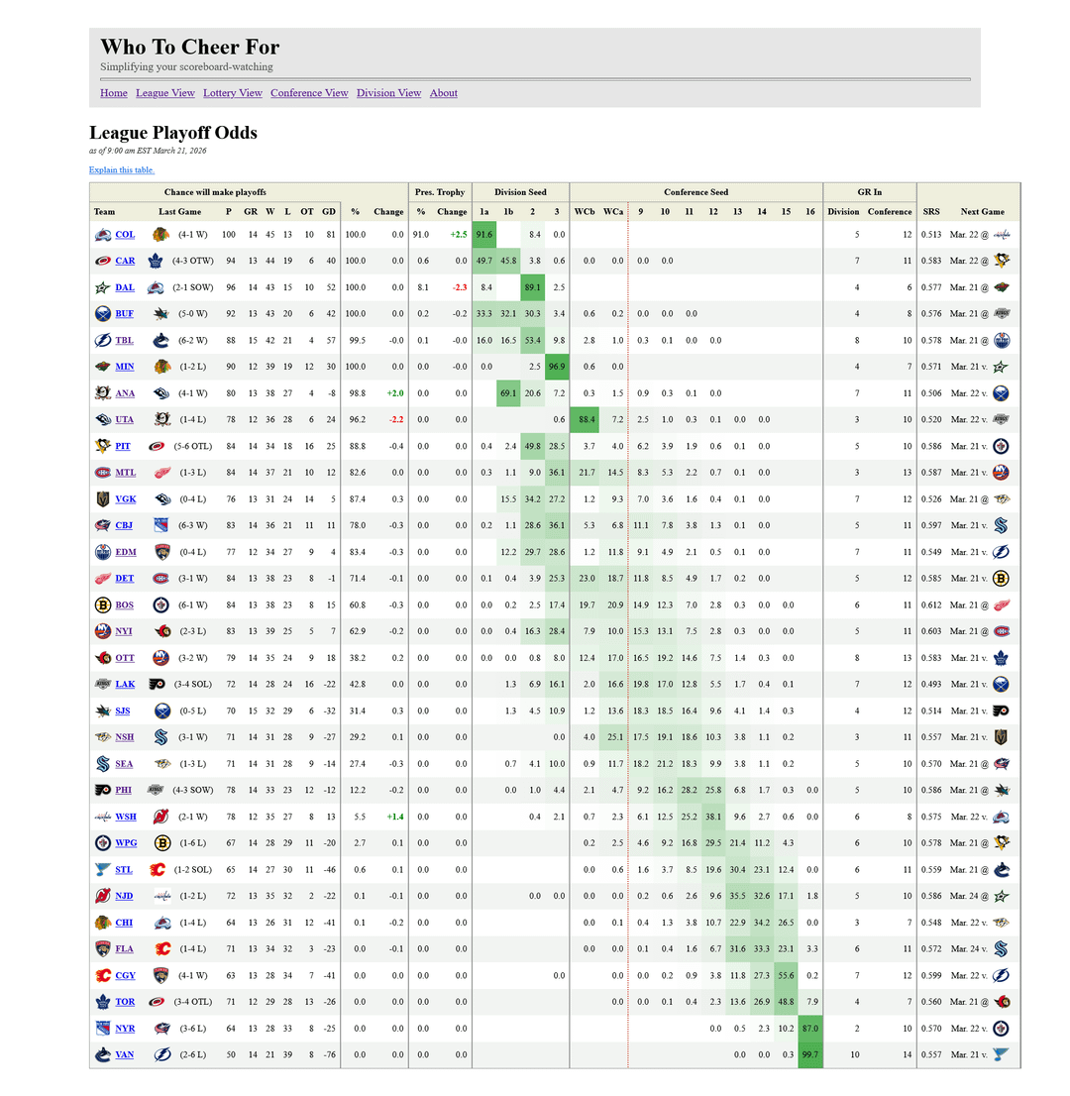
Task: Click the Senators logo beside the OTT link
Action: point(102,657)
